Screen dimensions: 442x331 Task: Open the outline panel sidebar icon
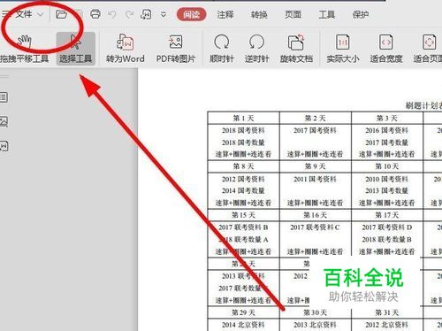click(x=4, y=96)
